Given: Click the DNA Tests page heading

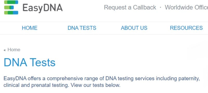Looking at the screenshot, I should click(x=29, y=63).
